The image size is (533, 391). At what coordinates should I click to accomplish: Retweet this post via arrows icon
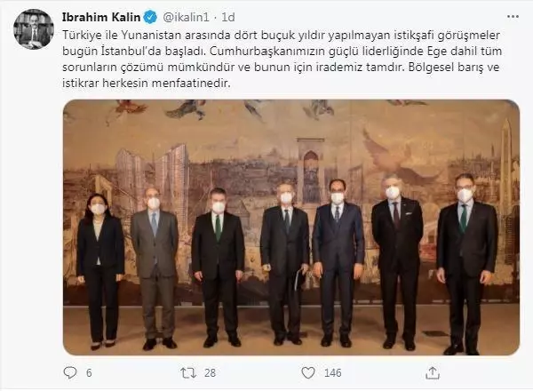(188, 373)
